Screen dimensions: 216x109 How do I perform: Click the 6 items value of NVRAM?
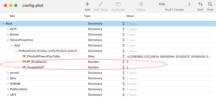[x=132, y=84]
